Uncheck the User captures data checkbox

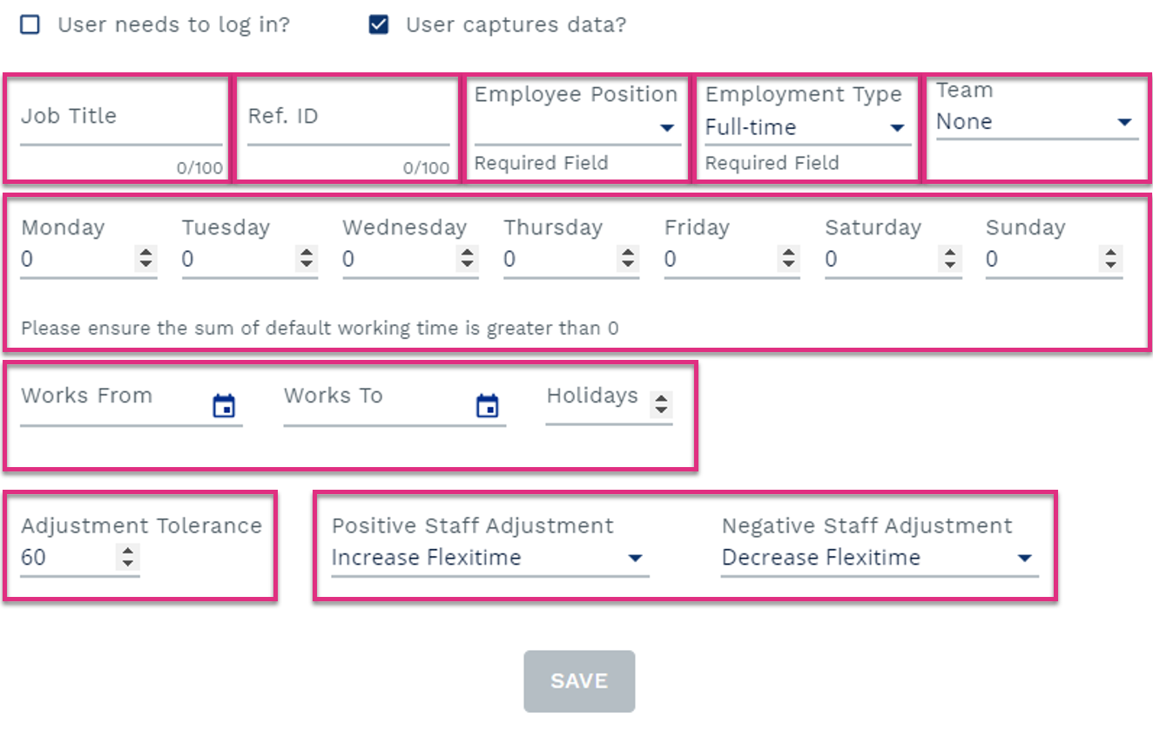(378, 24)
